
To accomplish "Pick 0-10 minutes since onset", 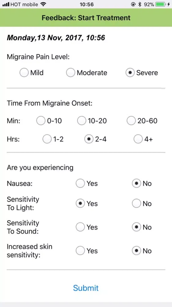I will click(41, 121).
